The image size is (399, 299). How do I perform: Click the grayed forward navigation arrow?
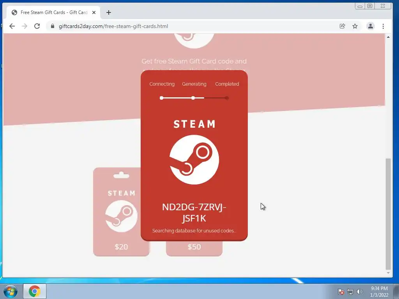[25, 26]
